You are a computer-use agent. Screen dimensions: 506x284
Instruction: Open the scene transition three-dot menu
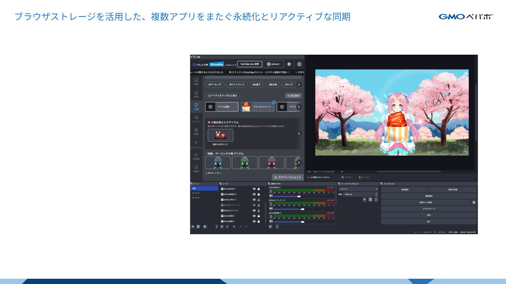376,200
